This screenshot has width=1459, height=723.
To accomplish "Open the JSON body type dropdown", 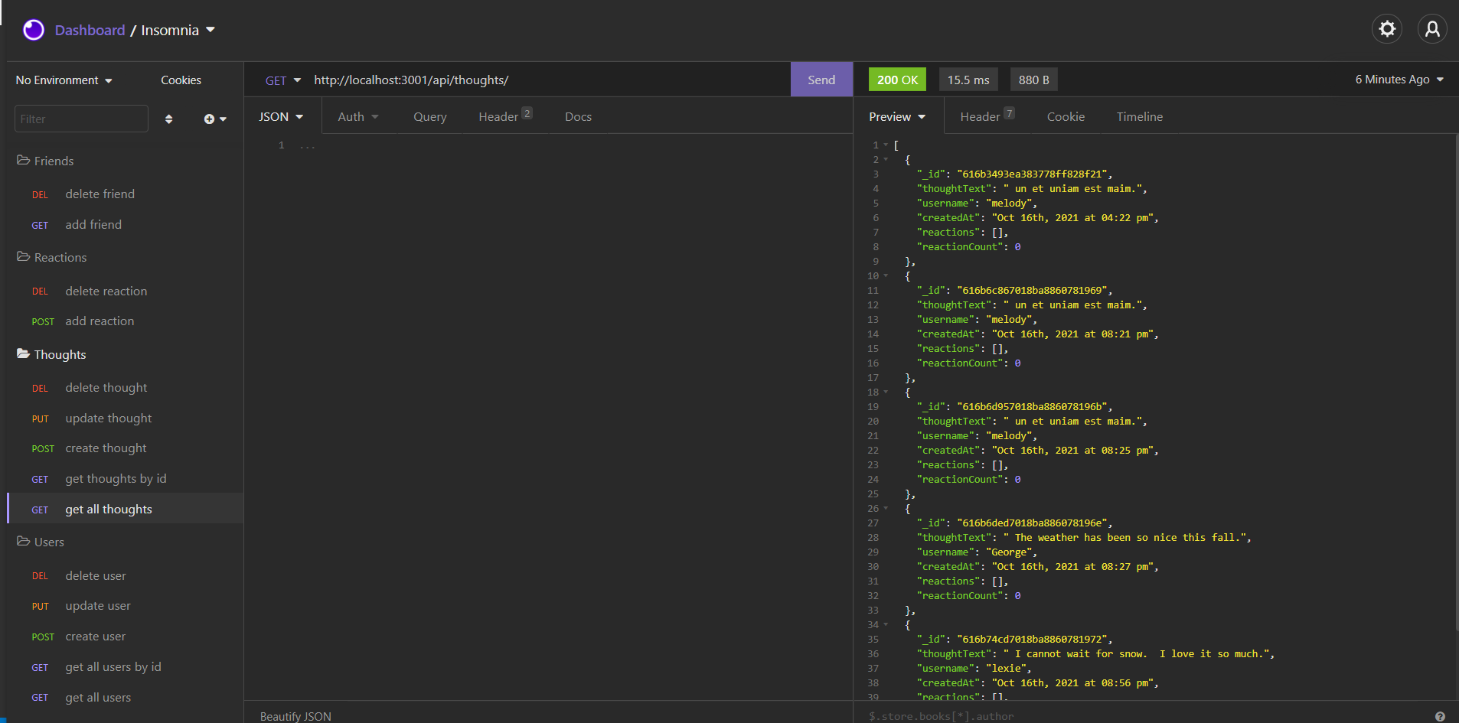I will 281,117.
